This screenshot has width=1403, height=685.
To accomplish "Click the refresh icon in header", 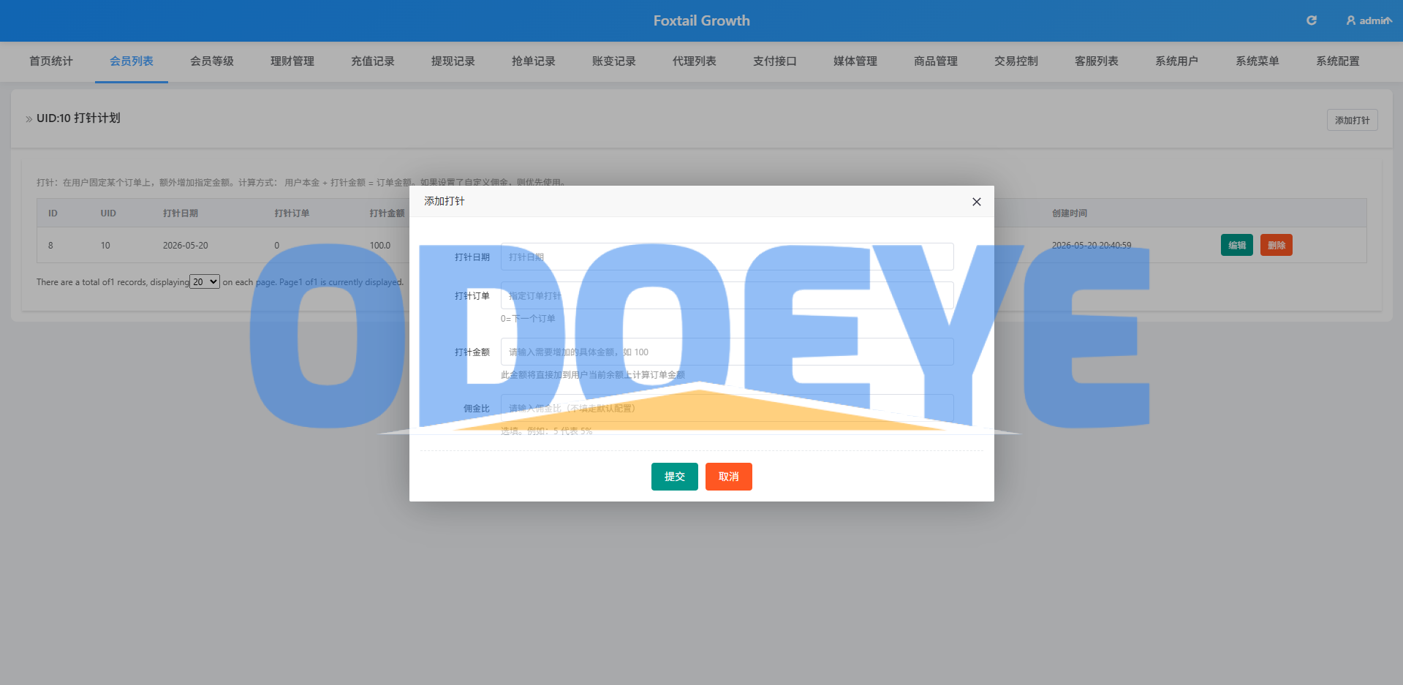I will point(1312,20).
